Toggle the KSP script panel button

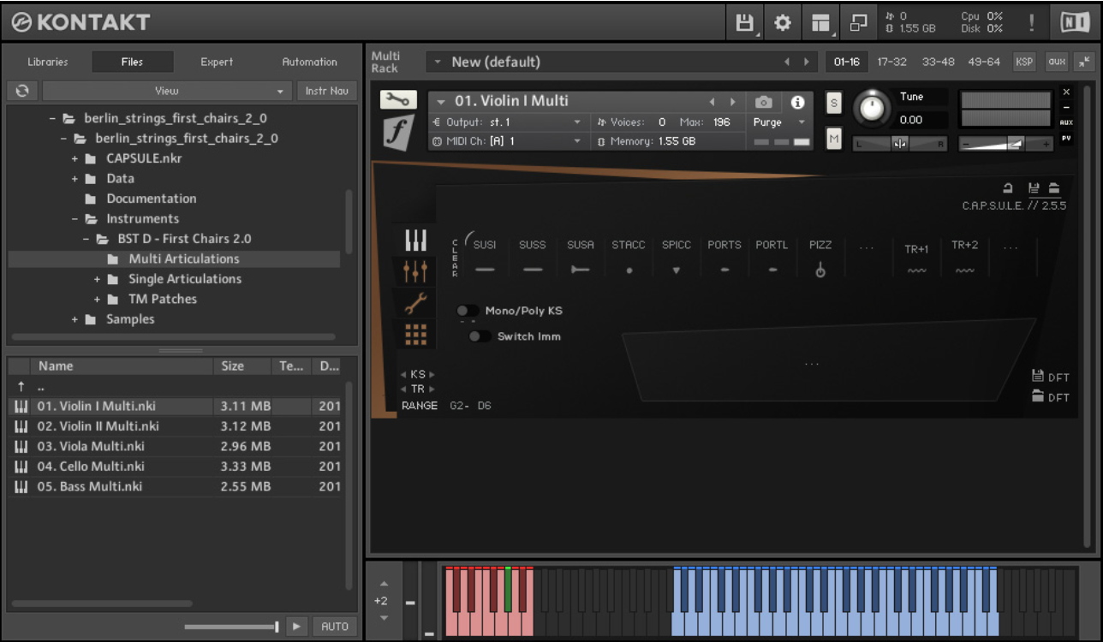point(1024,62)
